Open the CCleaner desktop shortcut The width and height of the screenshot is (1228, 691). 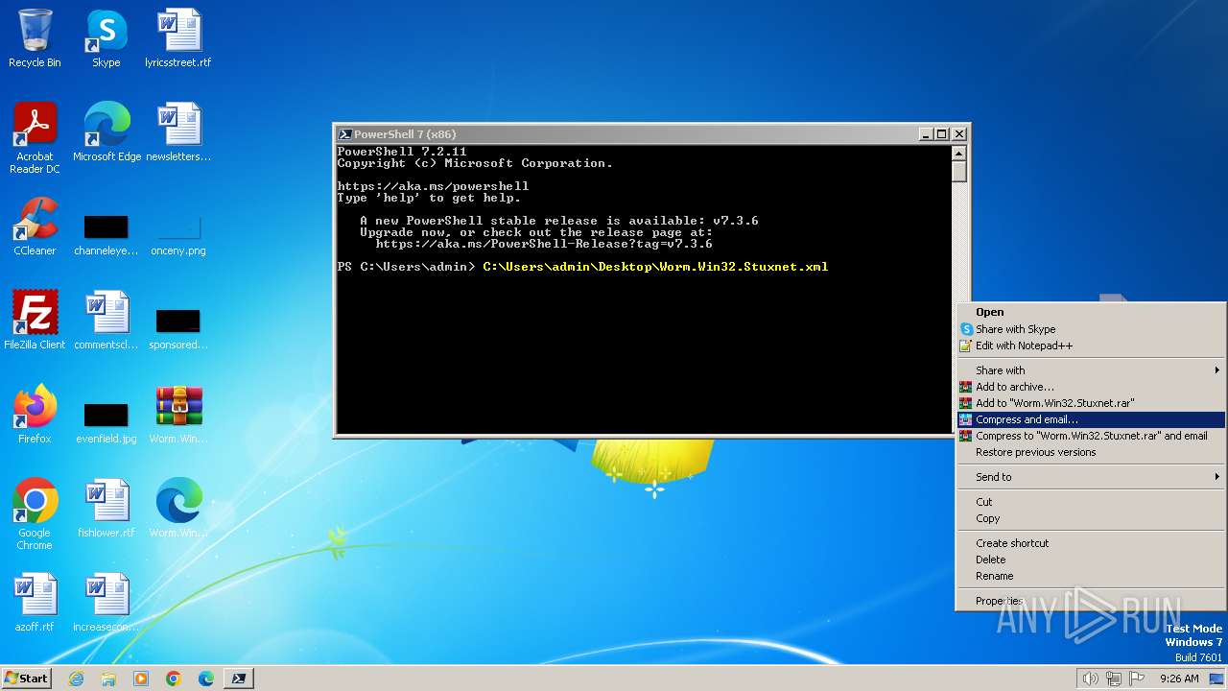tap(35, 226)
